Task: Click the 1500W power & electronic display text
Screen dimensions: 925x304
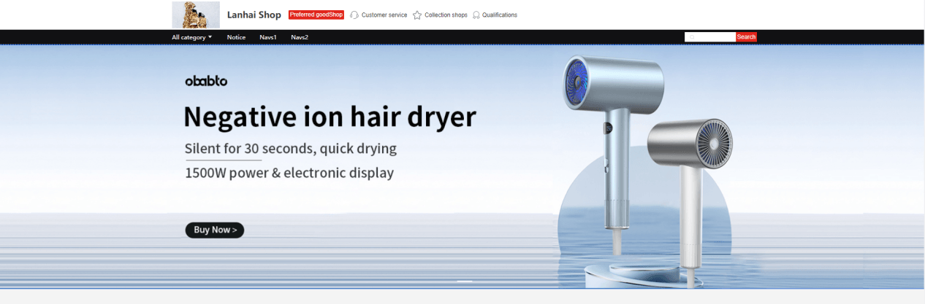Action: [x=289, y=174]
